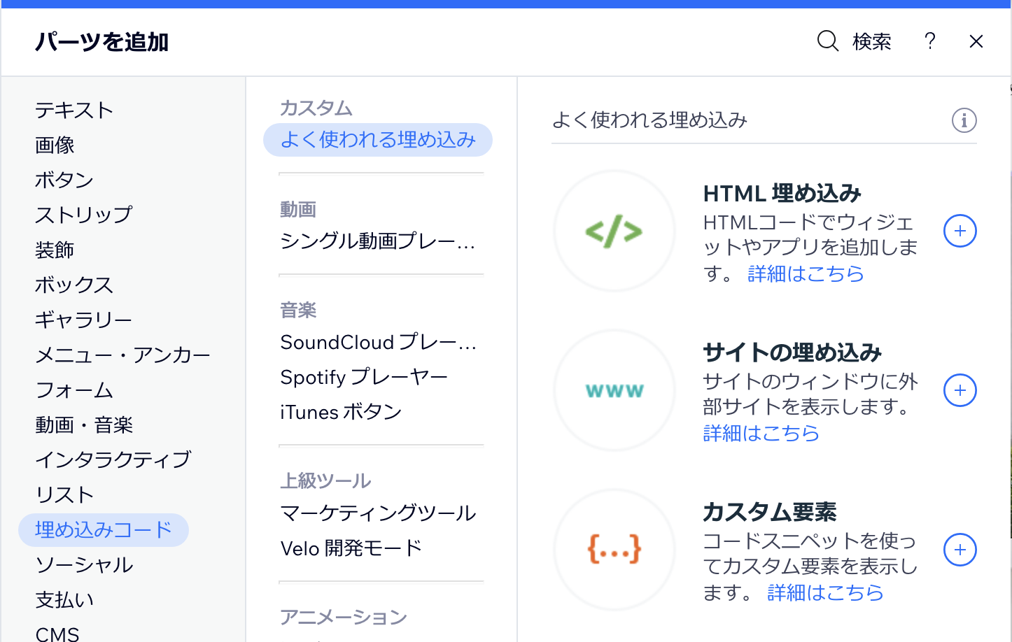Select 動画・音楽 category
The image size is (1012, 642).
(84, 425)
